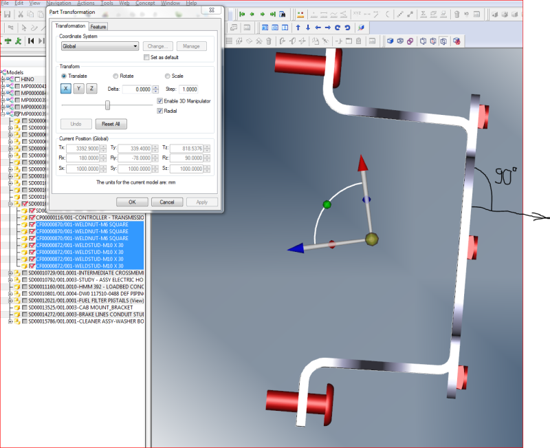Screen dimensions: 550x448
Task: Open the Window menu
Action: 170,3
